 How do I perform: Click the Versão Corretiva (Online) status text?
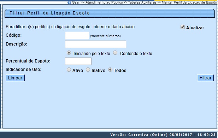pyautogui.click(x=163, y=135)
